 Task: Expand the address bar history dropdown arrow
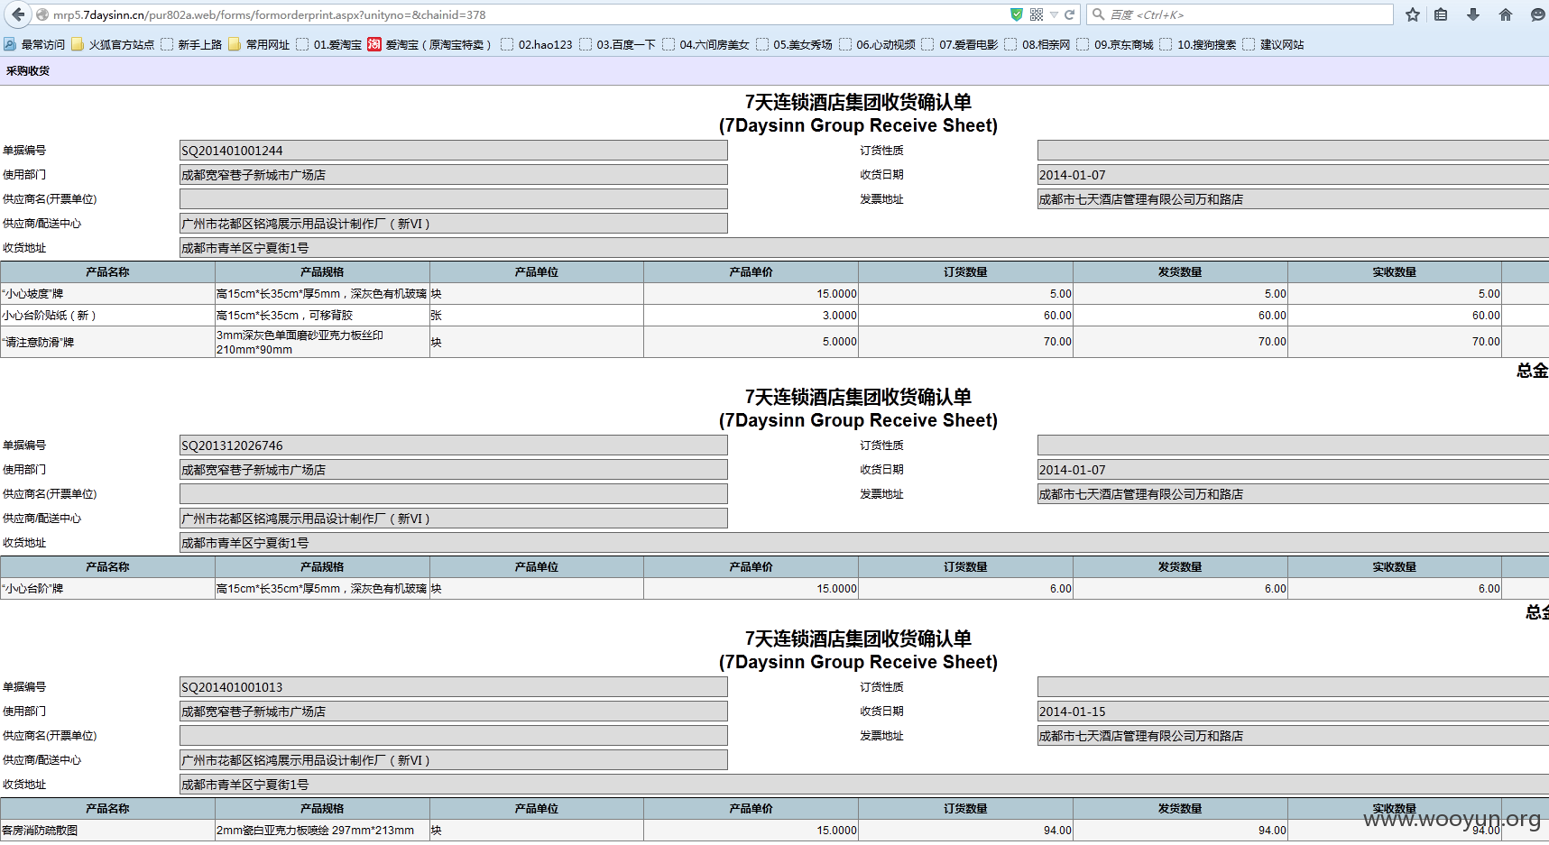click(1054, 14)
